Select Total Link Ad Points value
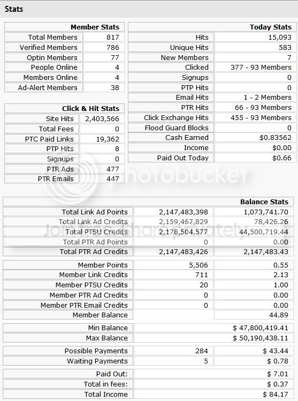Viewport: 298px width, 401px height. 184,212
